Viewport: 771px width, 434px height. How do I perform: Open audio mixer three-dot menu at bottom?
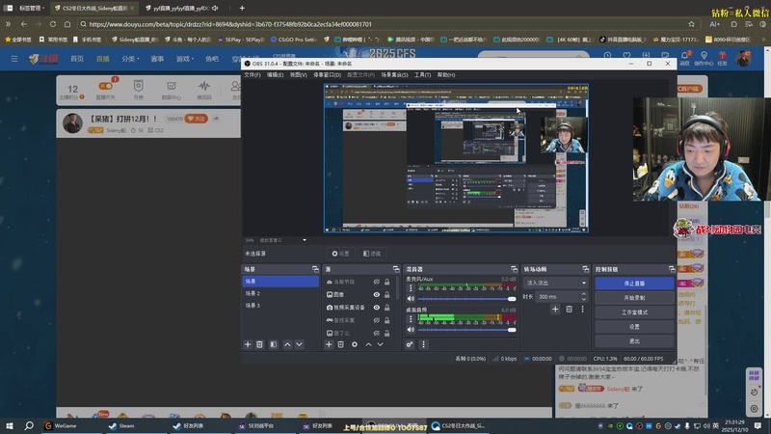423,344
